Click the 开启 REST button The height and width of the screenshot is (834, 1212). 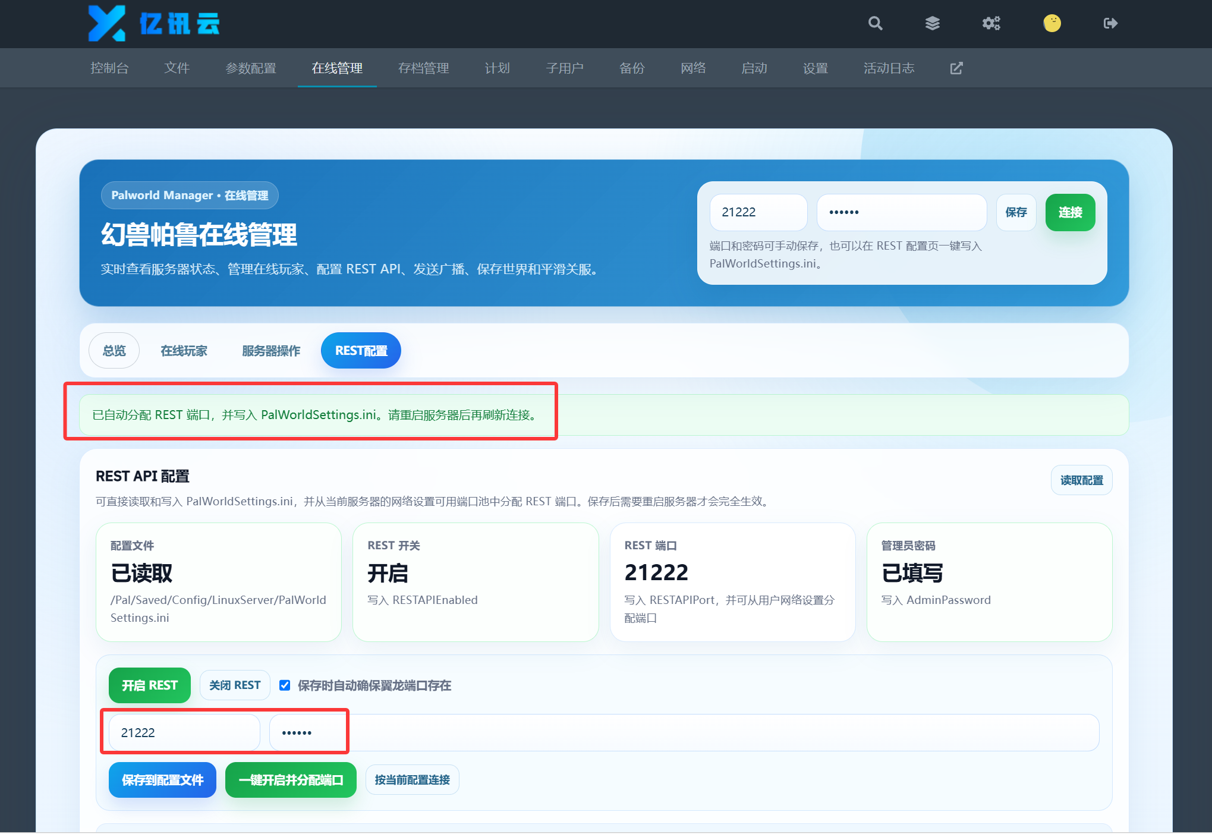150,685
